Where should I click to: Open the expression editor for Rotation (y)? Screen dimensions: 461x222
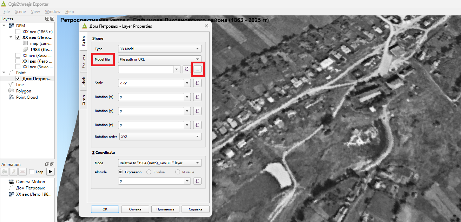(197, 111)
